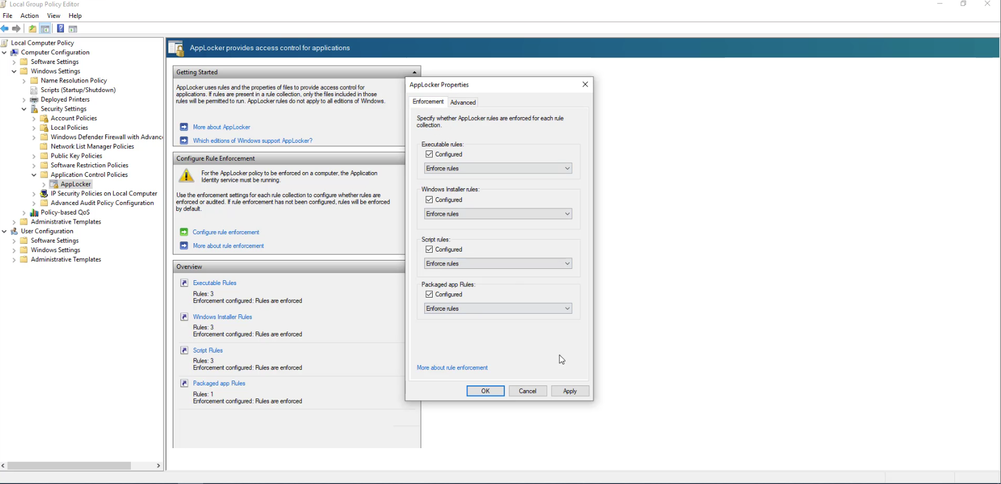Uncheck Configured under Executable rules
Screen dimensions: 1001x484
[x=429, y=154]
